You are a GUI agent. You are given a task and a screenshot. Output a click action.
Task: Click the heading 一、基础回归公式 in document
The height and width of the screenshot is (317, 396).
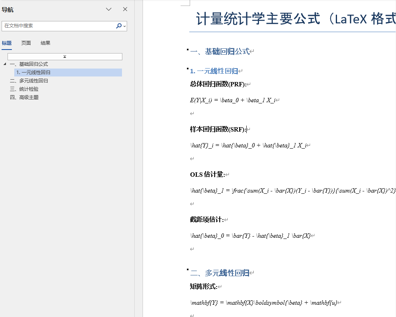pos(220,52)
